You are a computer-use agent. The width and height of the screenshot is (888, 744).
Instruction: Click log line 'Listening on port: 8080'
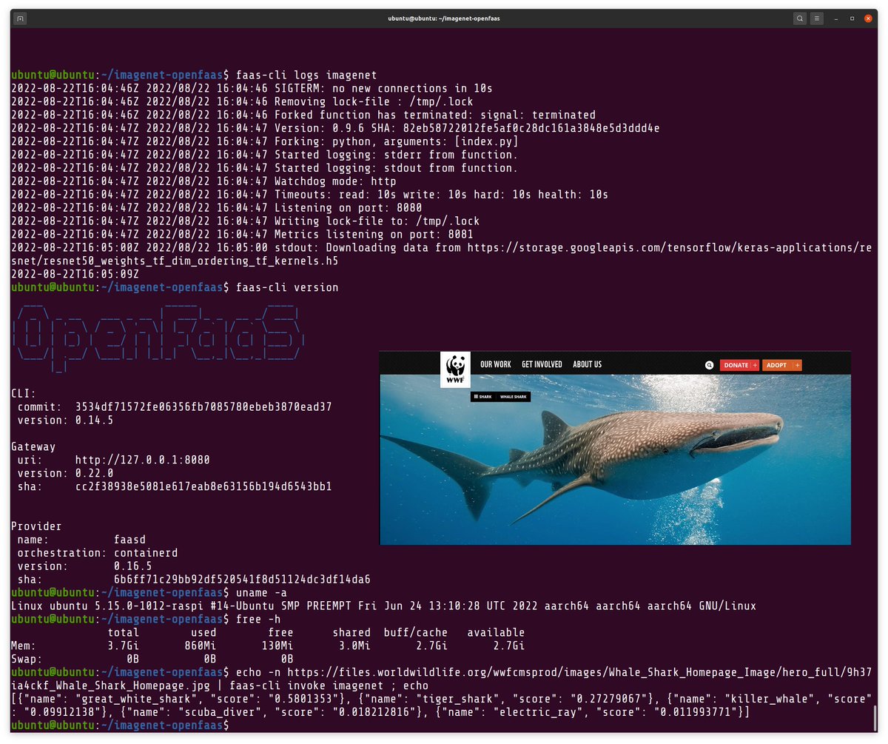click(x=348, y=208)
